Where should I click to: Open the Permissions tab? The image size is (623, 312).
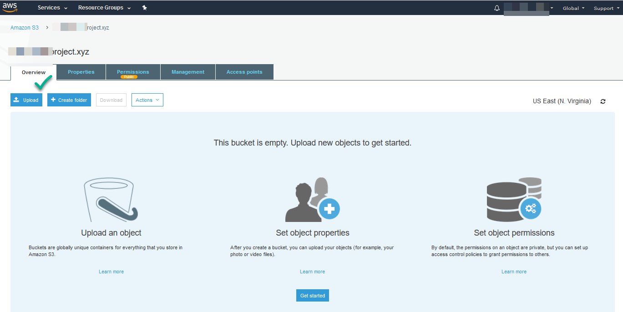(x=133, y=72)
